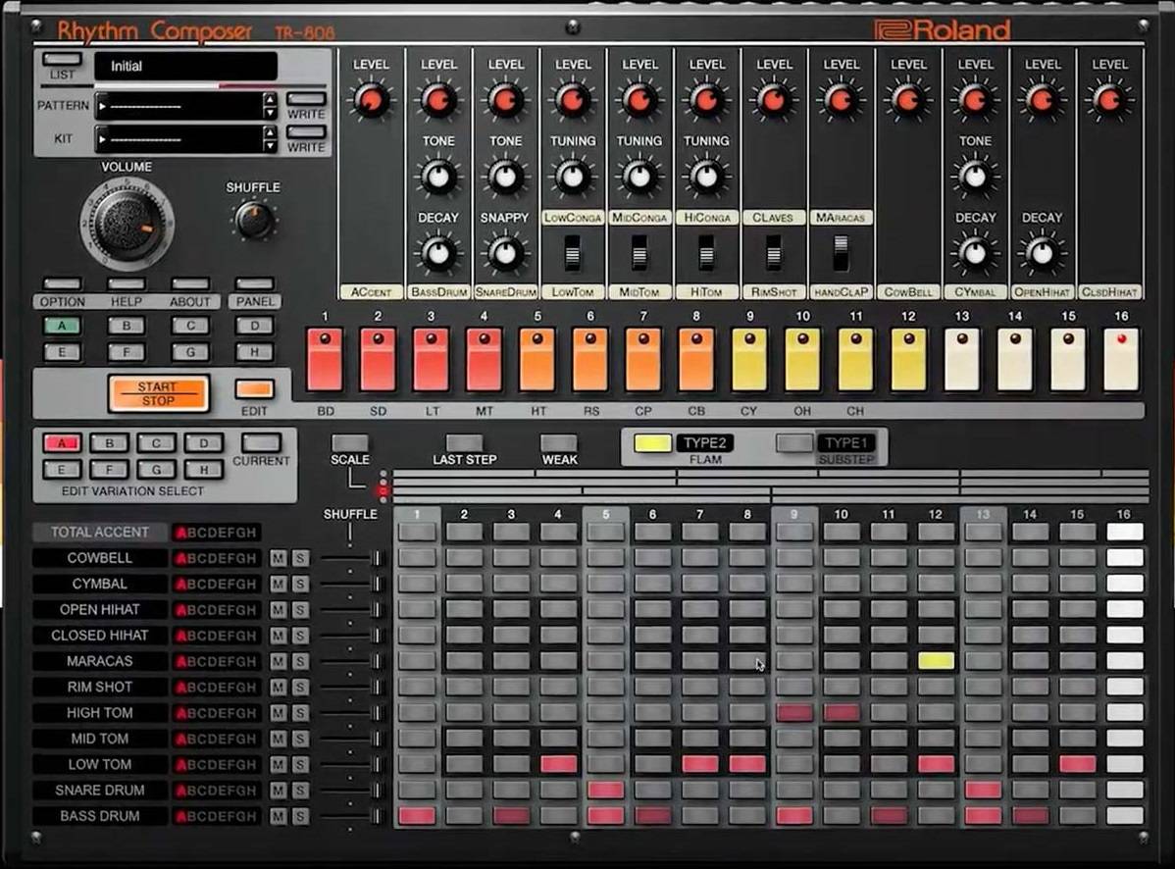1175x869 pixels.
Task: Toggle the LowConga/LowTom switch
Action: (x=573, y=255)
